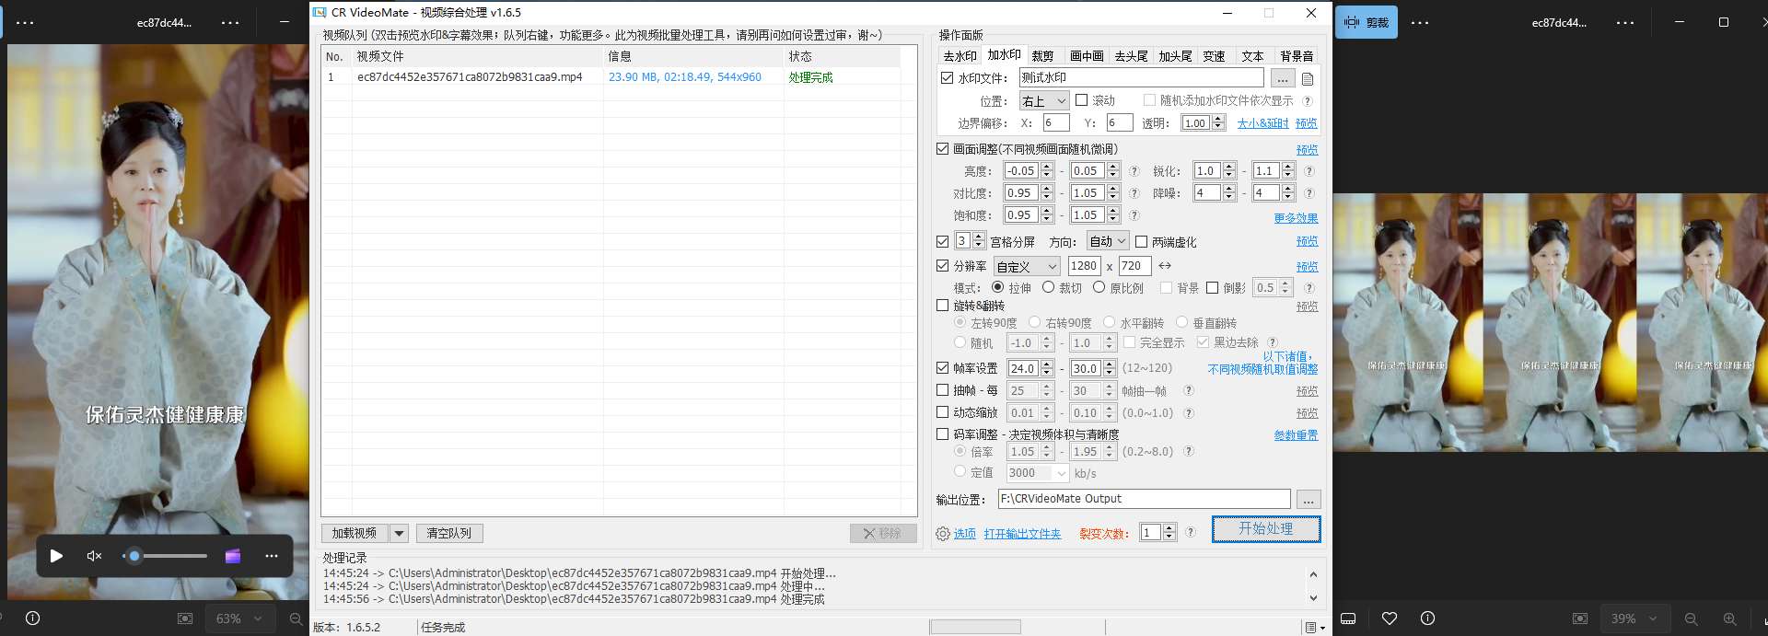Image resolution: width=1768 pixels, height=636 pixels.
Task: Click the 更多效果 link
Action: pyautogui.click(x=1296, y=218)
